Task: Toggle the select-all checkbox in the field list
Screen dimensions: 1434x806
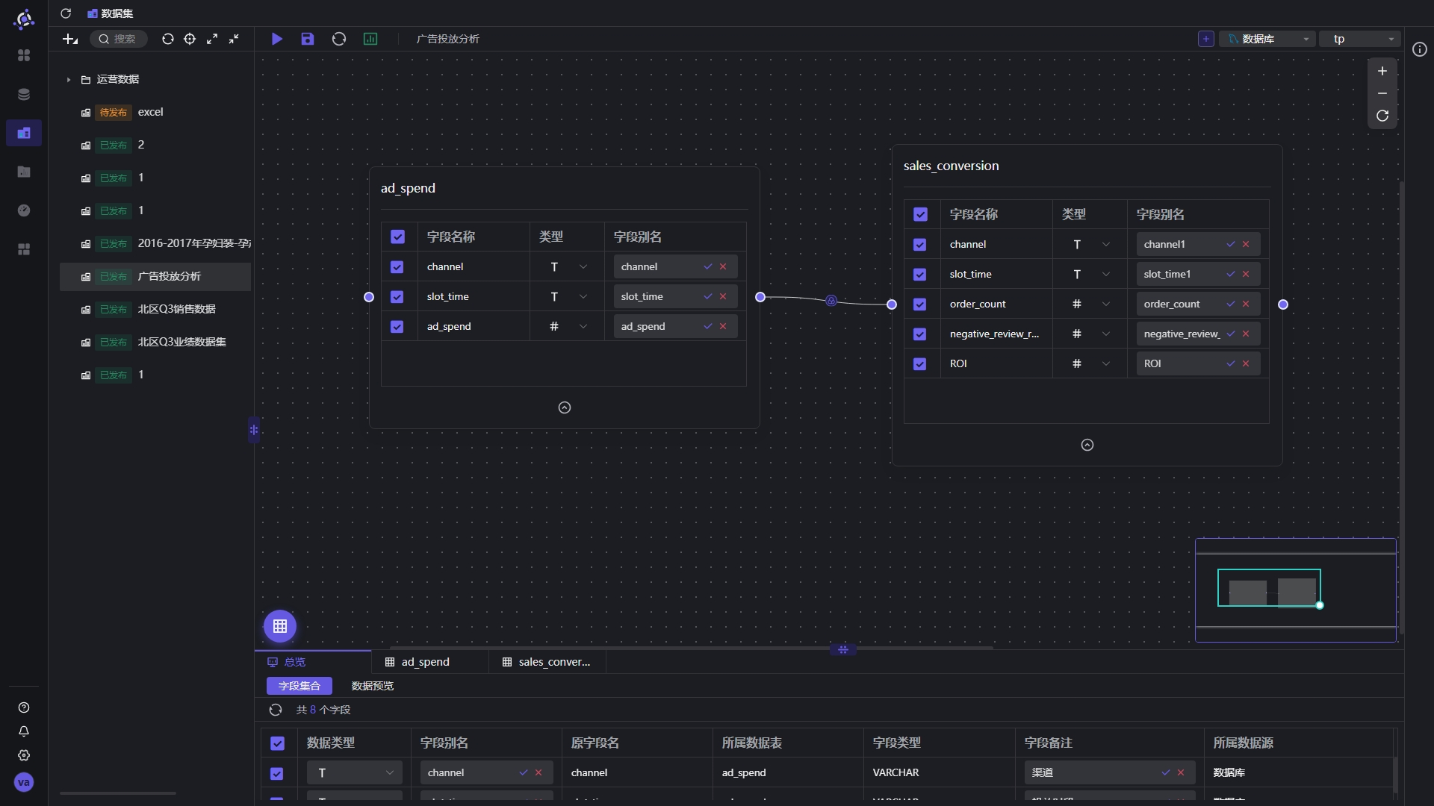Action: click(x=277, y=743)
